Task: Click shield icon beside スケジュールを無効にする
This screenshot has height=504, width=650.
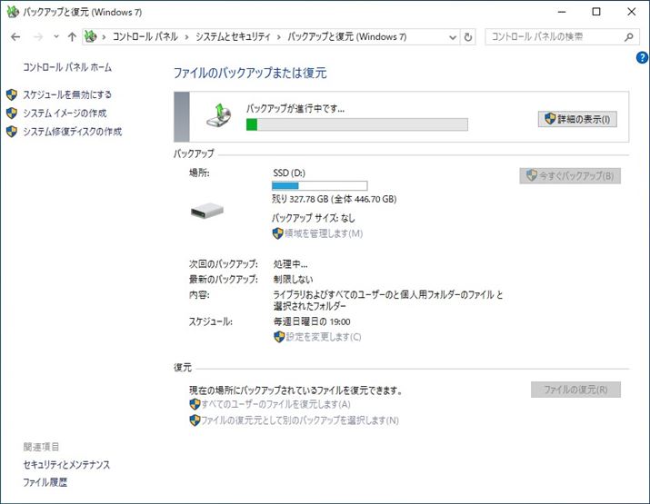Action: (x=12, y=94)
